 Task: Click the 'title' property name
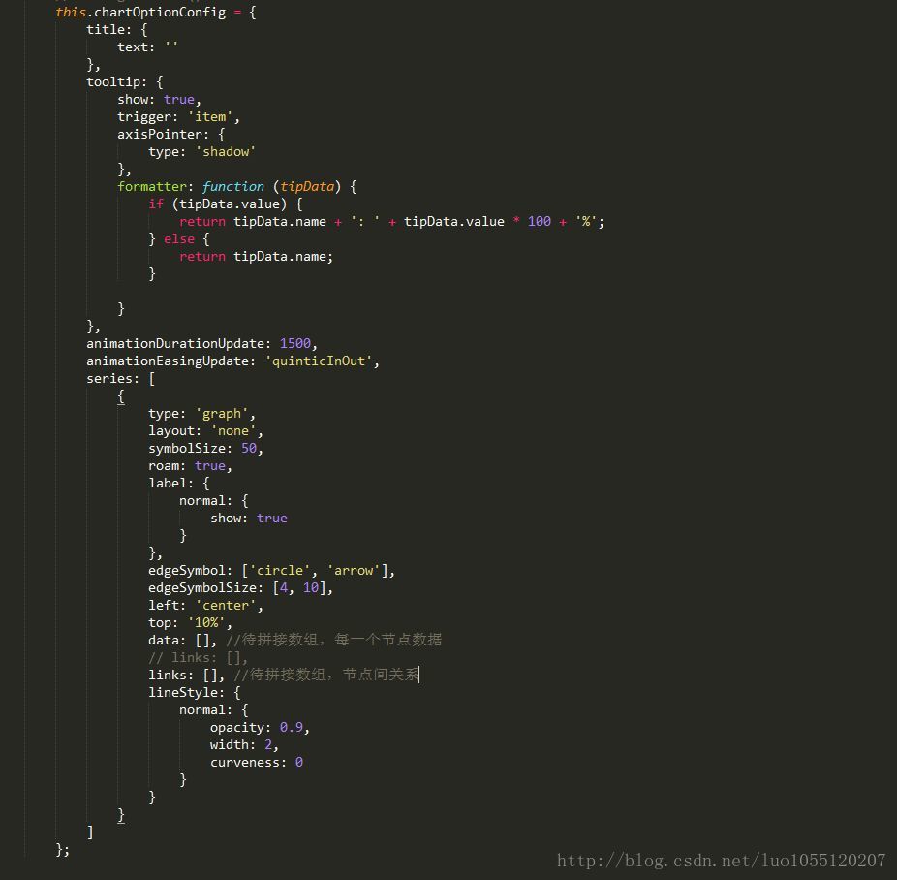[x=106, y=30]
